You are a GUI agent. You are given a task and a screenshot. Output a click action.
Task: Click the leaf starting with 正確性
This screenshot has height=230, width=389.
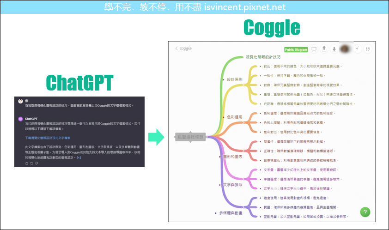tap(299, 151)
